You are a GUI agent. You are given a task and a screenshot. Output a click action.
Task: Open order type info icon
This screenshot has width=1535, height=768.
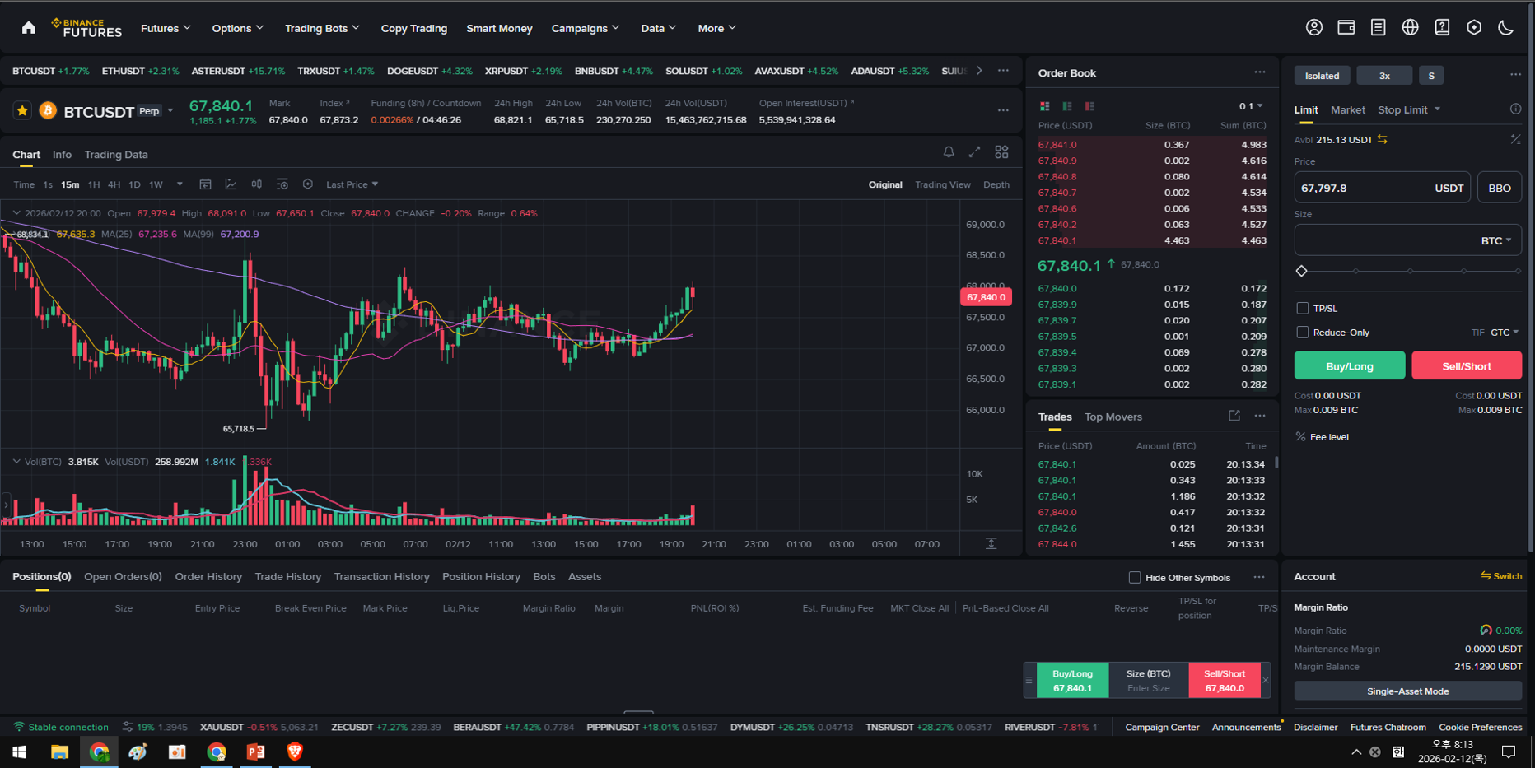pyautogui.click(x=1515, y=109)
